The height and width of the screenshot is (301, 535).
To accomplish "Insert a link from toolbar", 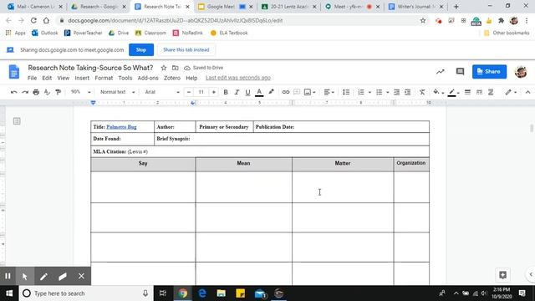I will (x=286, y=92).
